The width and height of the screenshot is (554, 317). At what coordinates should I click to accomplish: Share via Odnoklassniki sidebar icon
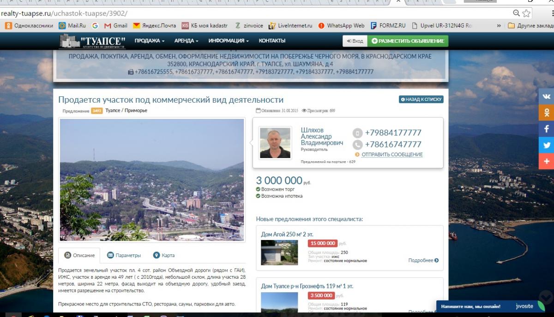coord(547,112)
